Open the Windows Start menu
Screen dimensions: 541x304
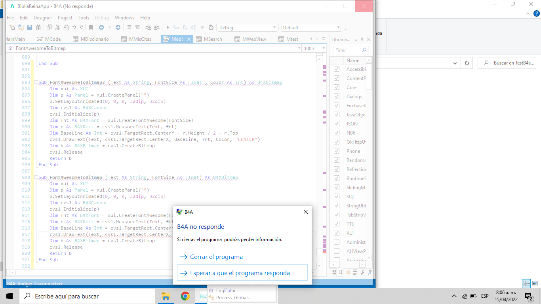pos(10,296)
